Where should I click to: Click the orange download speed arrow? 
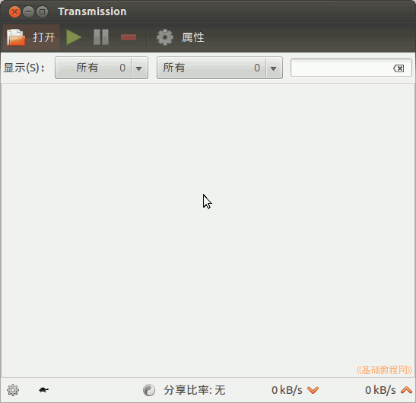(x=313, y=390)
